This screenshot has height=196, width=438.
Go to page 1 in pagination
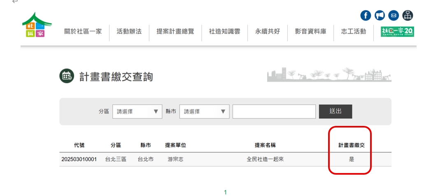[225, 192]
